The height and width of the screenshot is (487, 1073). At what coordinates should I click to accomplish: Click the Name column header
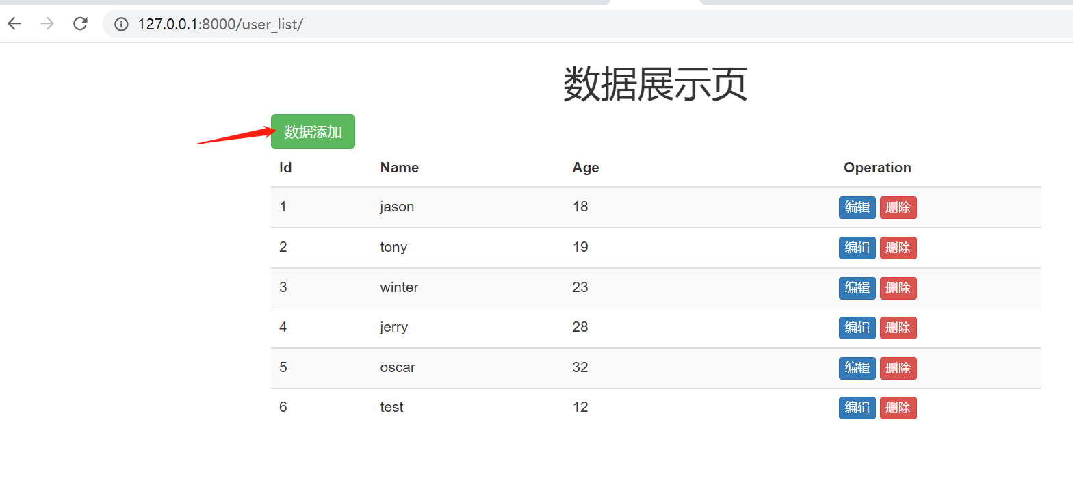(400, 168)
